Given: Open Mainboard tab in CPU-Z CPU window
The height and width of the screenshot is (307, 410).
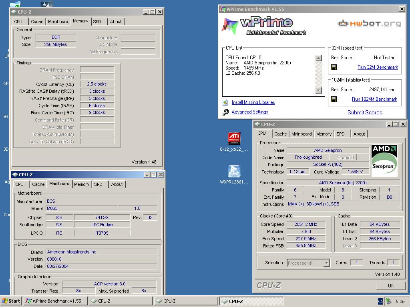Looking at the screenshot, I should point(301,134).
